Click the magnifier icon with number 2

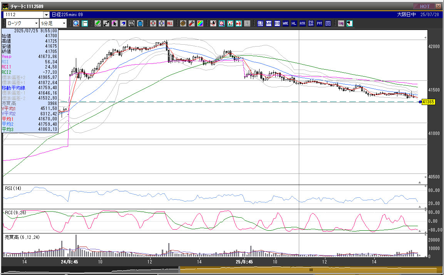point(222,23)
